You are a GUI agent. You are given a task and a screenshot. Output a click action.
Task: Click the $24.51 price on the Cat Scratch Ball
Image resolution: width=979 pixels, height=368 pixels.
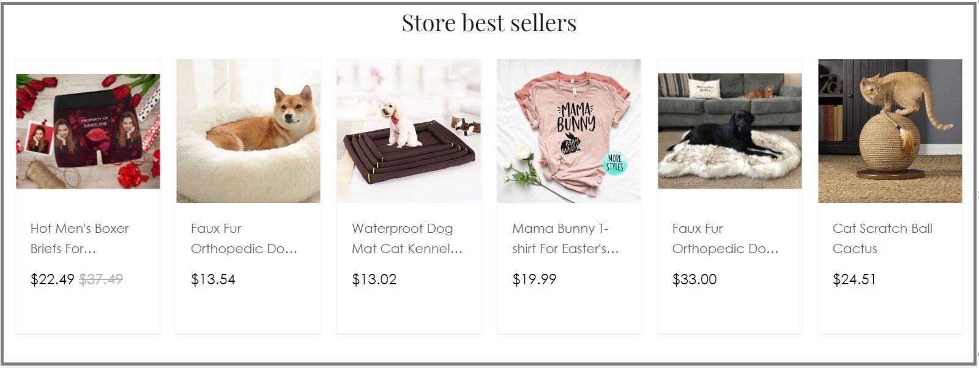(x=854, y=279)
